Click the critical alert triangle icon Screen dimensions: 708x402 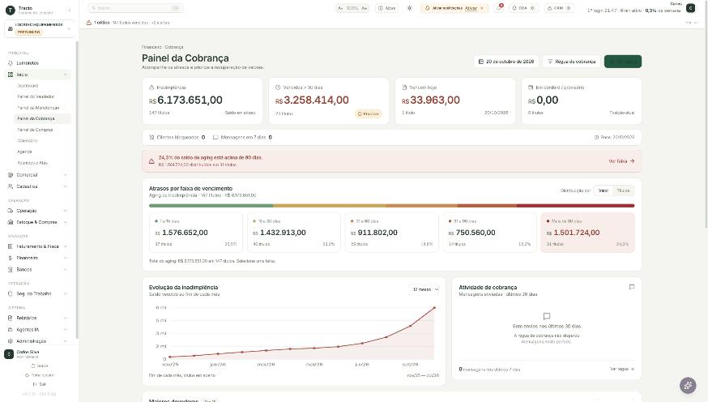[x=89, y=23]
